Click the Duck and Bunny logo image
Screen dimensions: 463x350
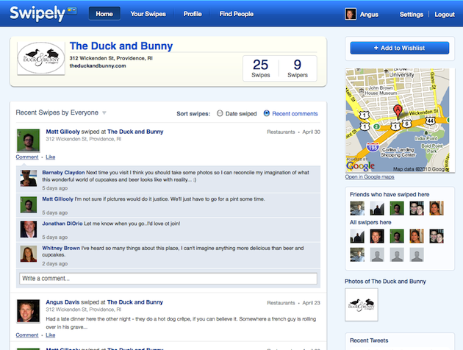[x=41, y=58]
